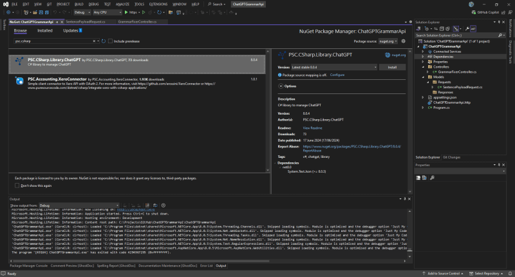Open Error List tab
Screen dimensions: 515x277
click(x=206, y=265)
